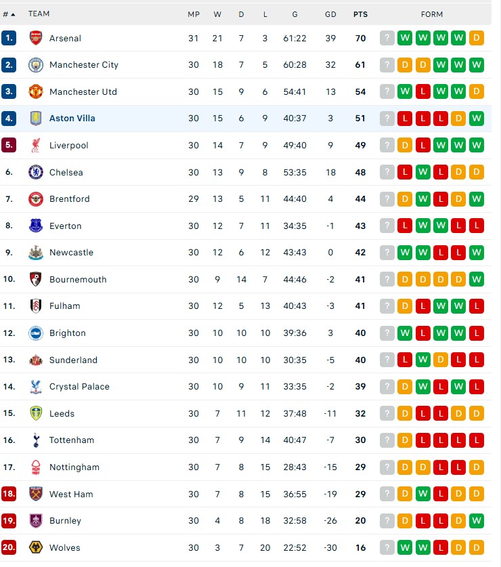The image size is (501, 567).
Task: Sort the table by the PTS column
Action: point(360,14)
